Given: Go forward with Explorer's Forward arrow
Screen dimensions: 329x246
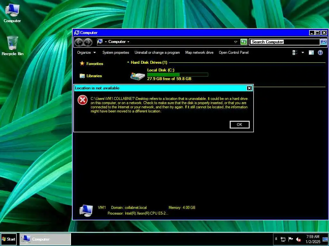Looking at the screenshot, I should pyautogui.click(x=88, y=42).
